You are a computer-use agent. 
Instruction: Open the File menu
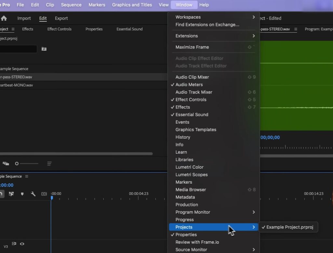[x=20, y=5]
